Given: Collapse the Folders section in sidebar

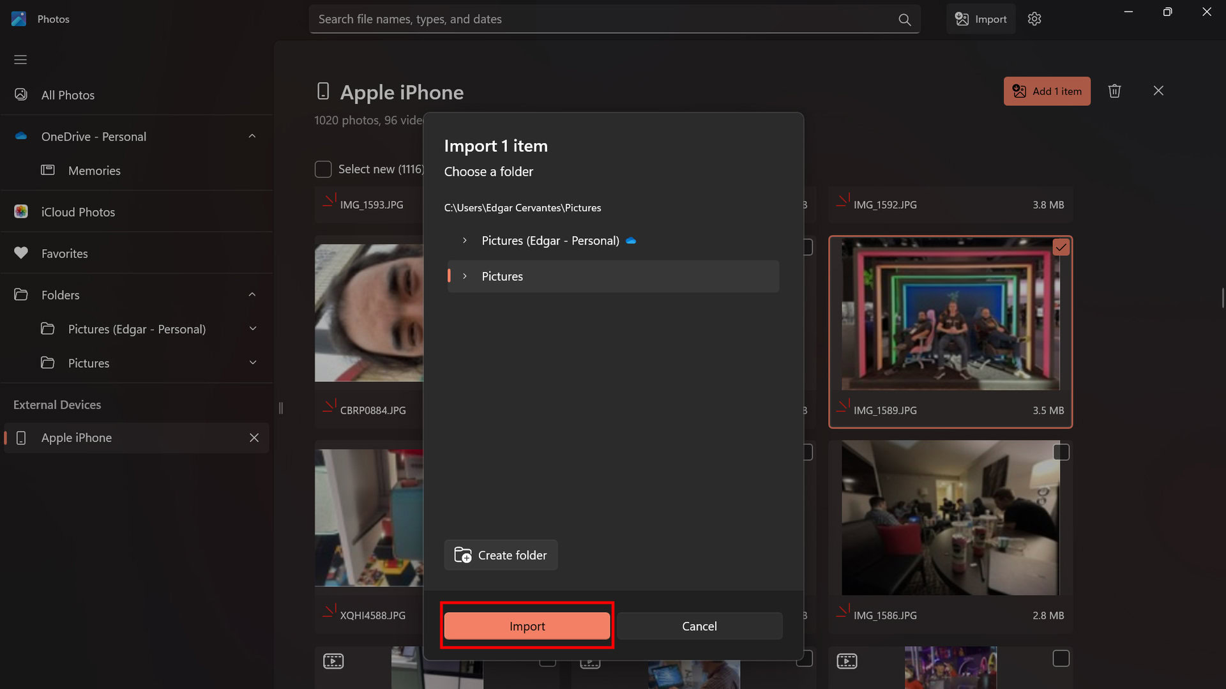Looking at the screenshot, I should pos(252,295).
